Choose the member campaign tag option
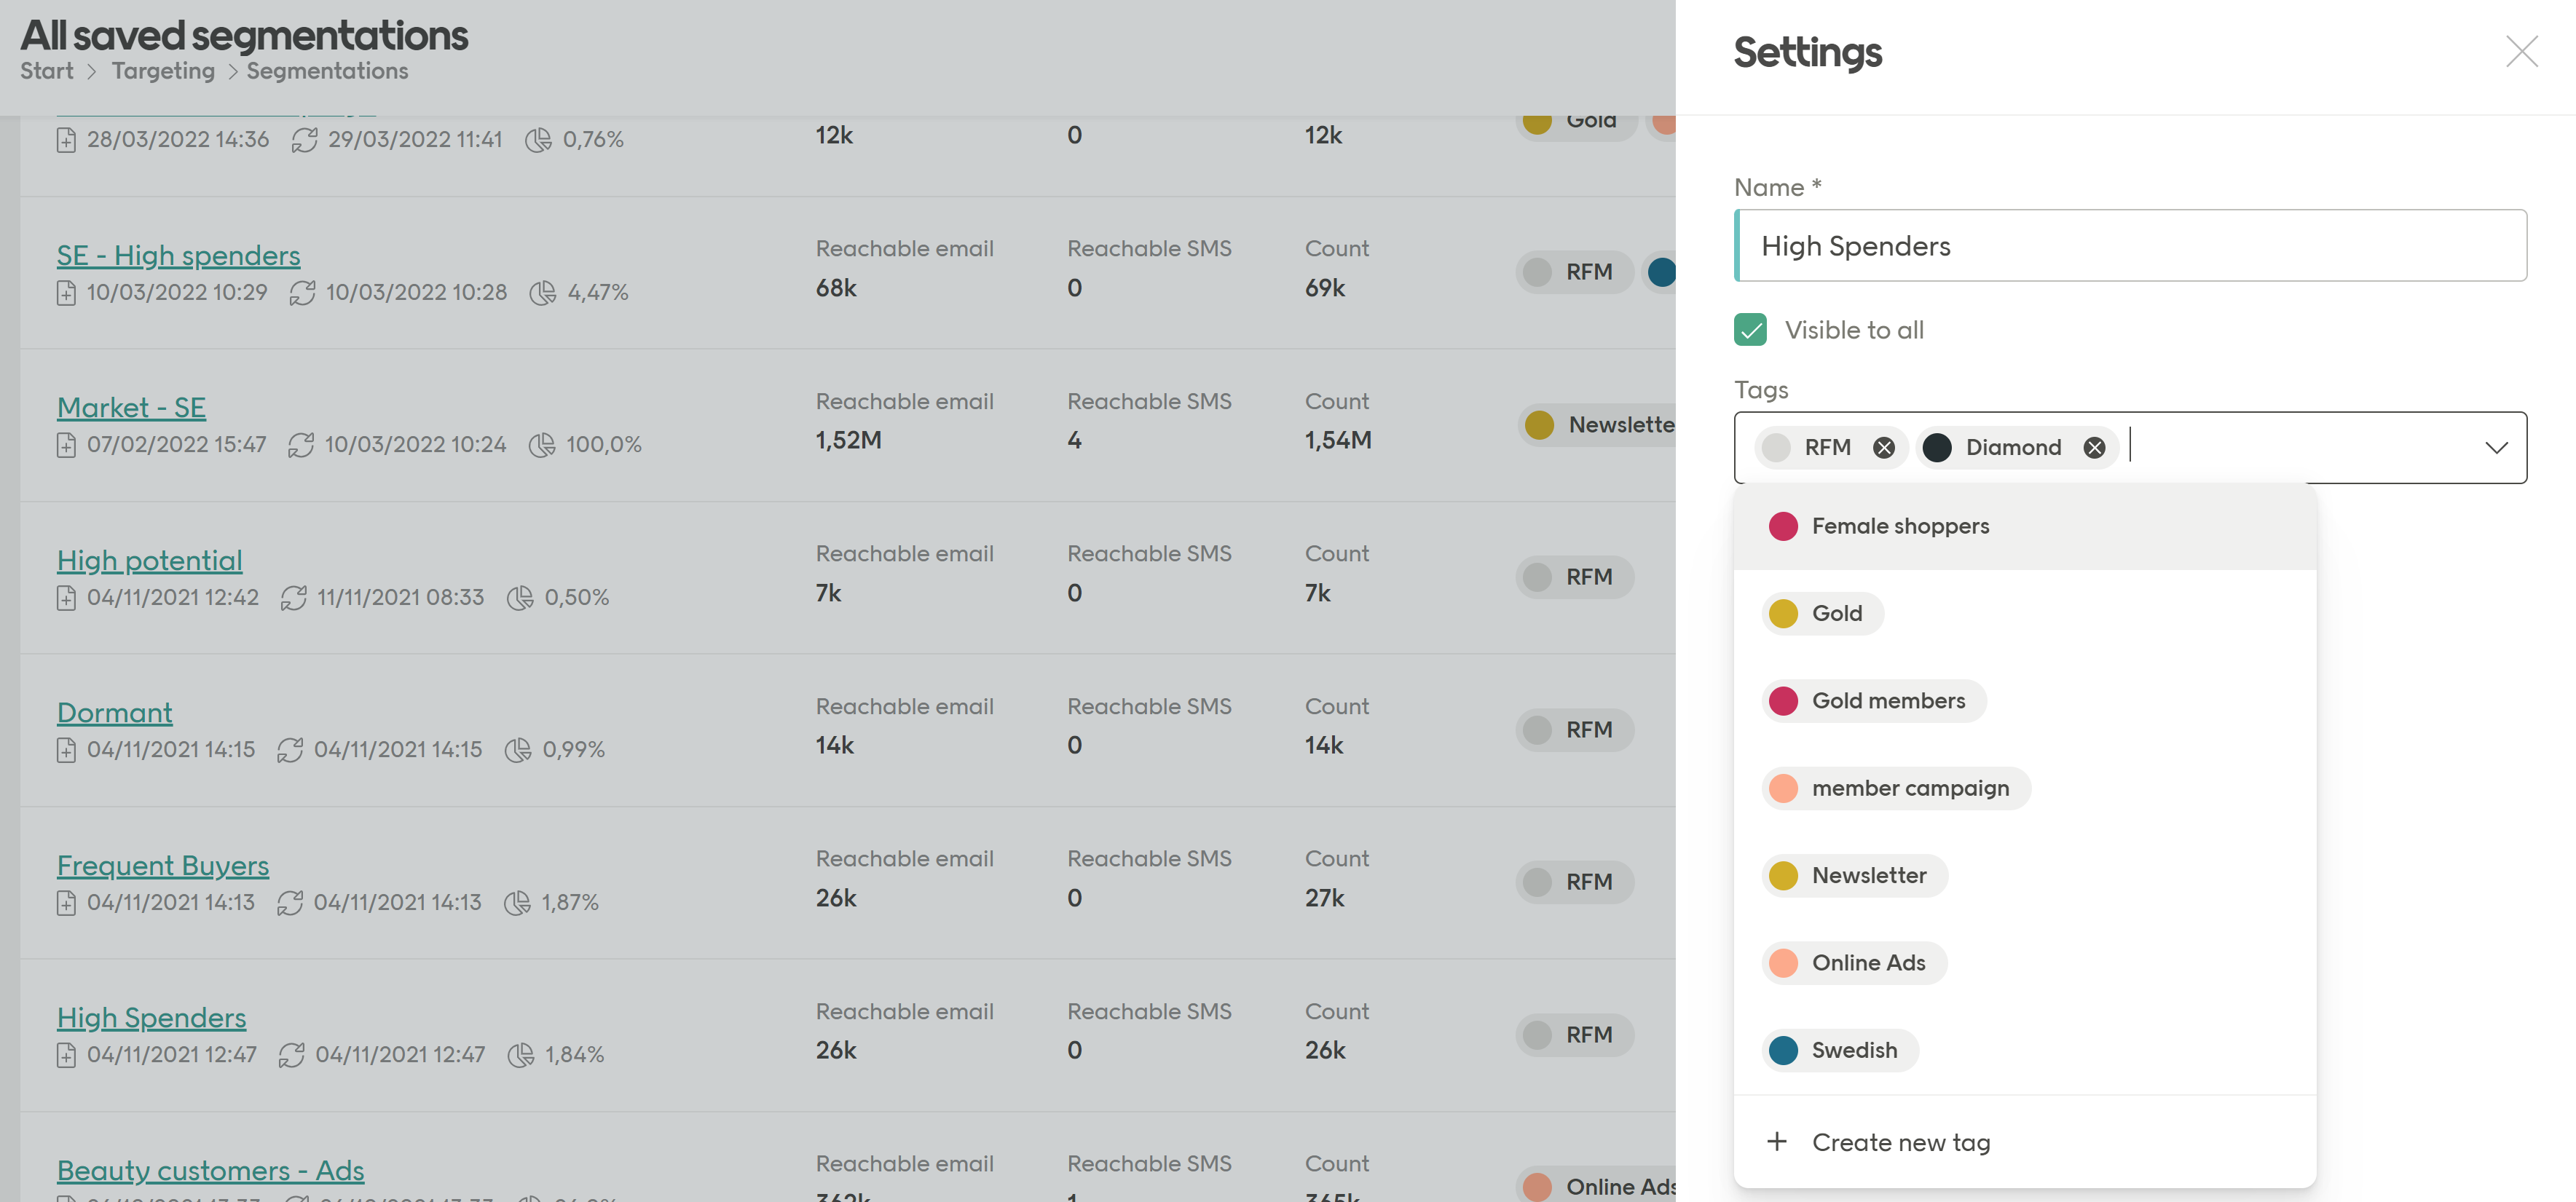 pyautogui.click(x=1911, y=788)
